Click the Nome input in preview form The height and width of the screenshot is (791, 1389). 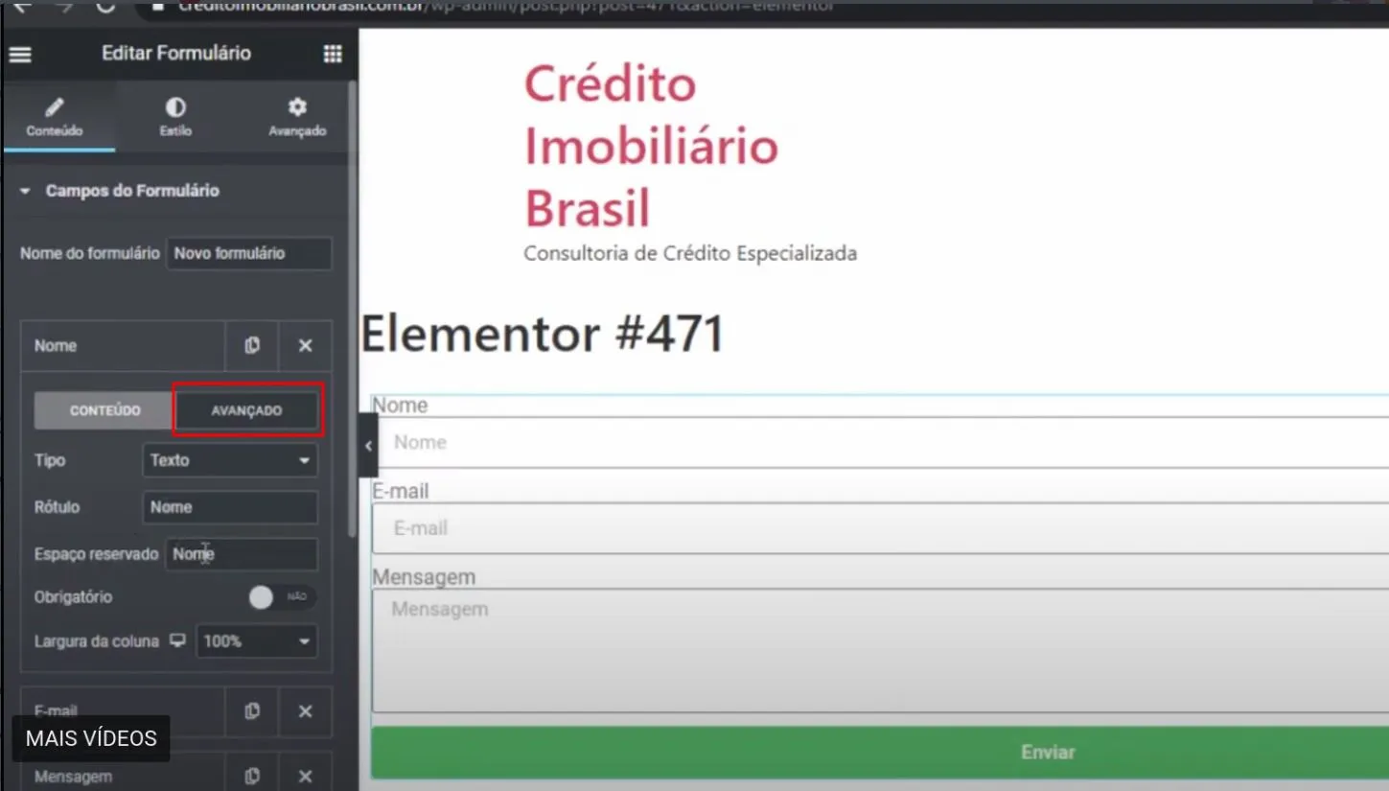tap(880, 442)
